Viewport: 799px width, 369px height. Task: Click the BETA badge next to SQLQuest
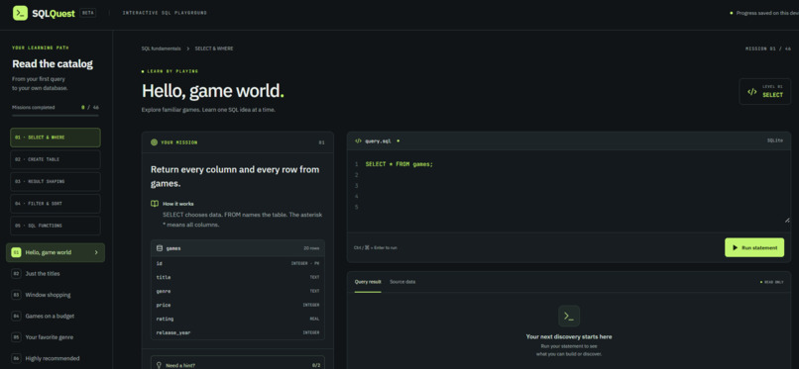pos(88,13)
